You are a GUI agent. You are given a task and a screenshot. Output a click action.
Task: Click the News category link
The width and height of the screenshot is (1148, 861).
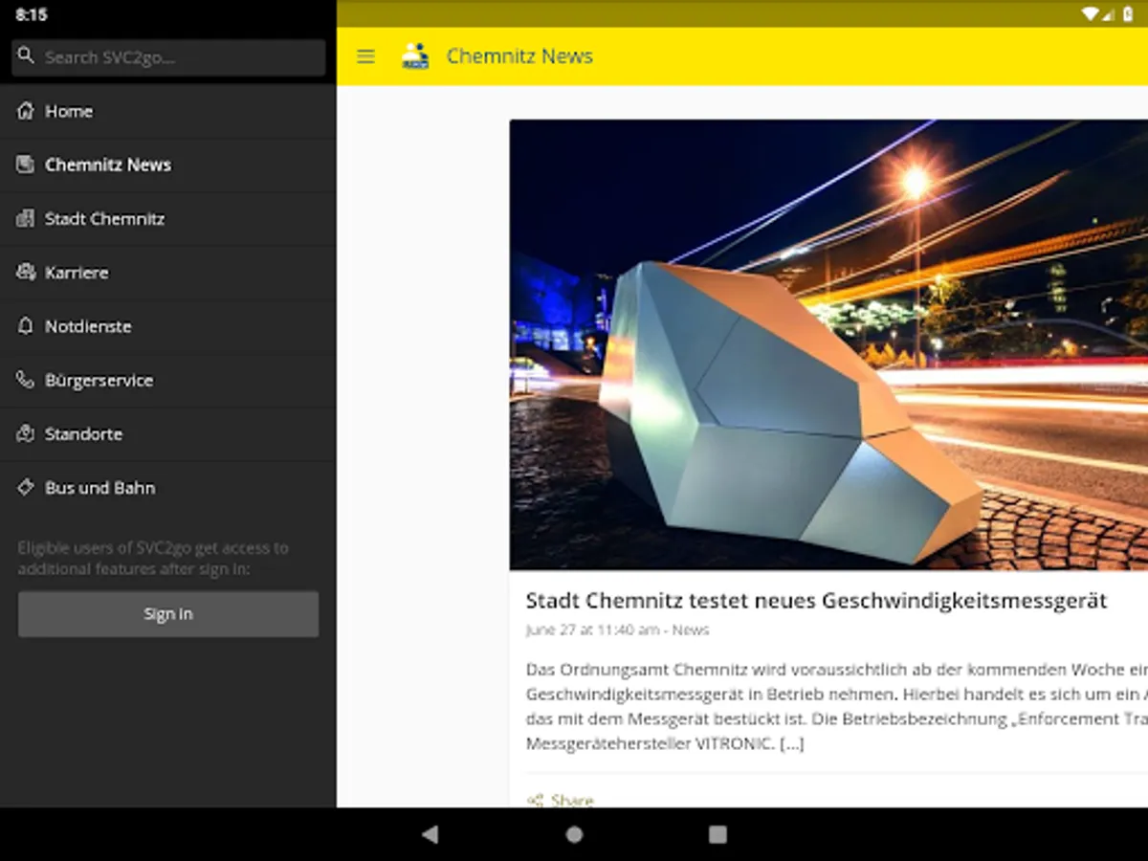tap(691, 630)
